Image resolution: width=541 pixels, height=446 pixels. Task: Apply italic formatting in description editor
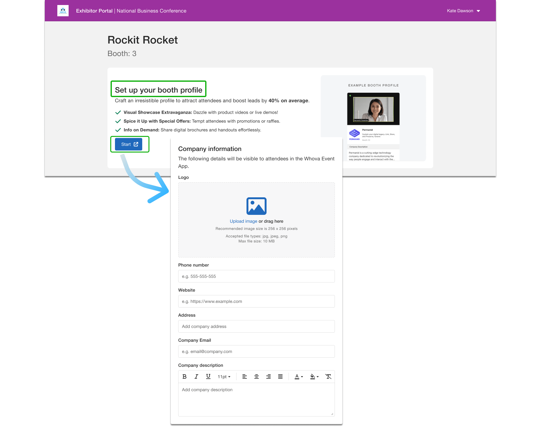point(196,377)
